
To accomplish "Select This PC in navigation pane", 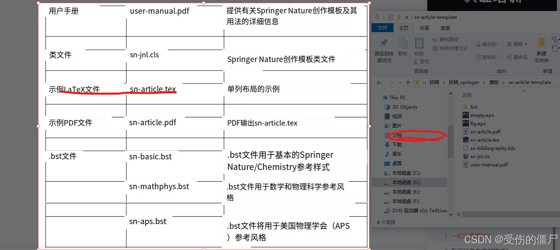I will pyautogui.click(x=393, y=97).
